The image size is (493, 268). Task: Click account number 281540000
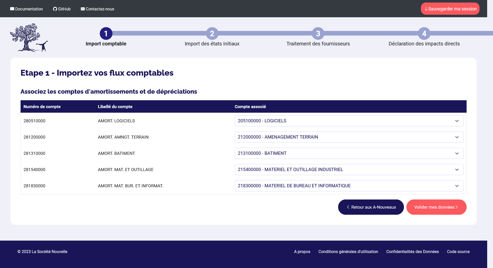coord(35,170)
